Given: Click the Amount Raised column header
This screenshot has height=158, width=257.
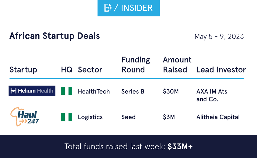Looking at the screenshot, I should click(177, 65).
